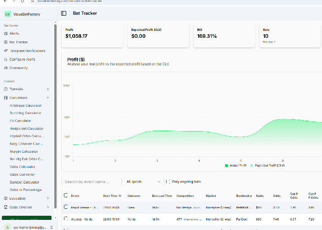Open the Odds Calculator link
Screen dimensions: 322x230
point(23,167)
